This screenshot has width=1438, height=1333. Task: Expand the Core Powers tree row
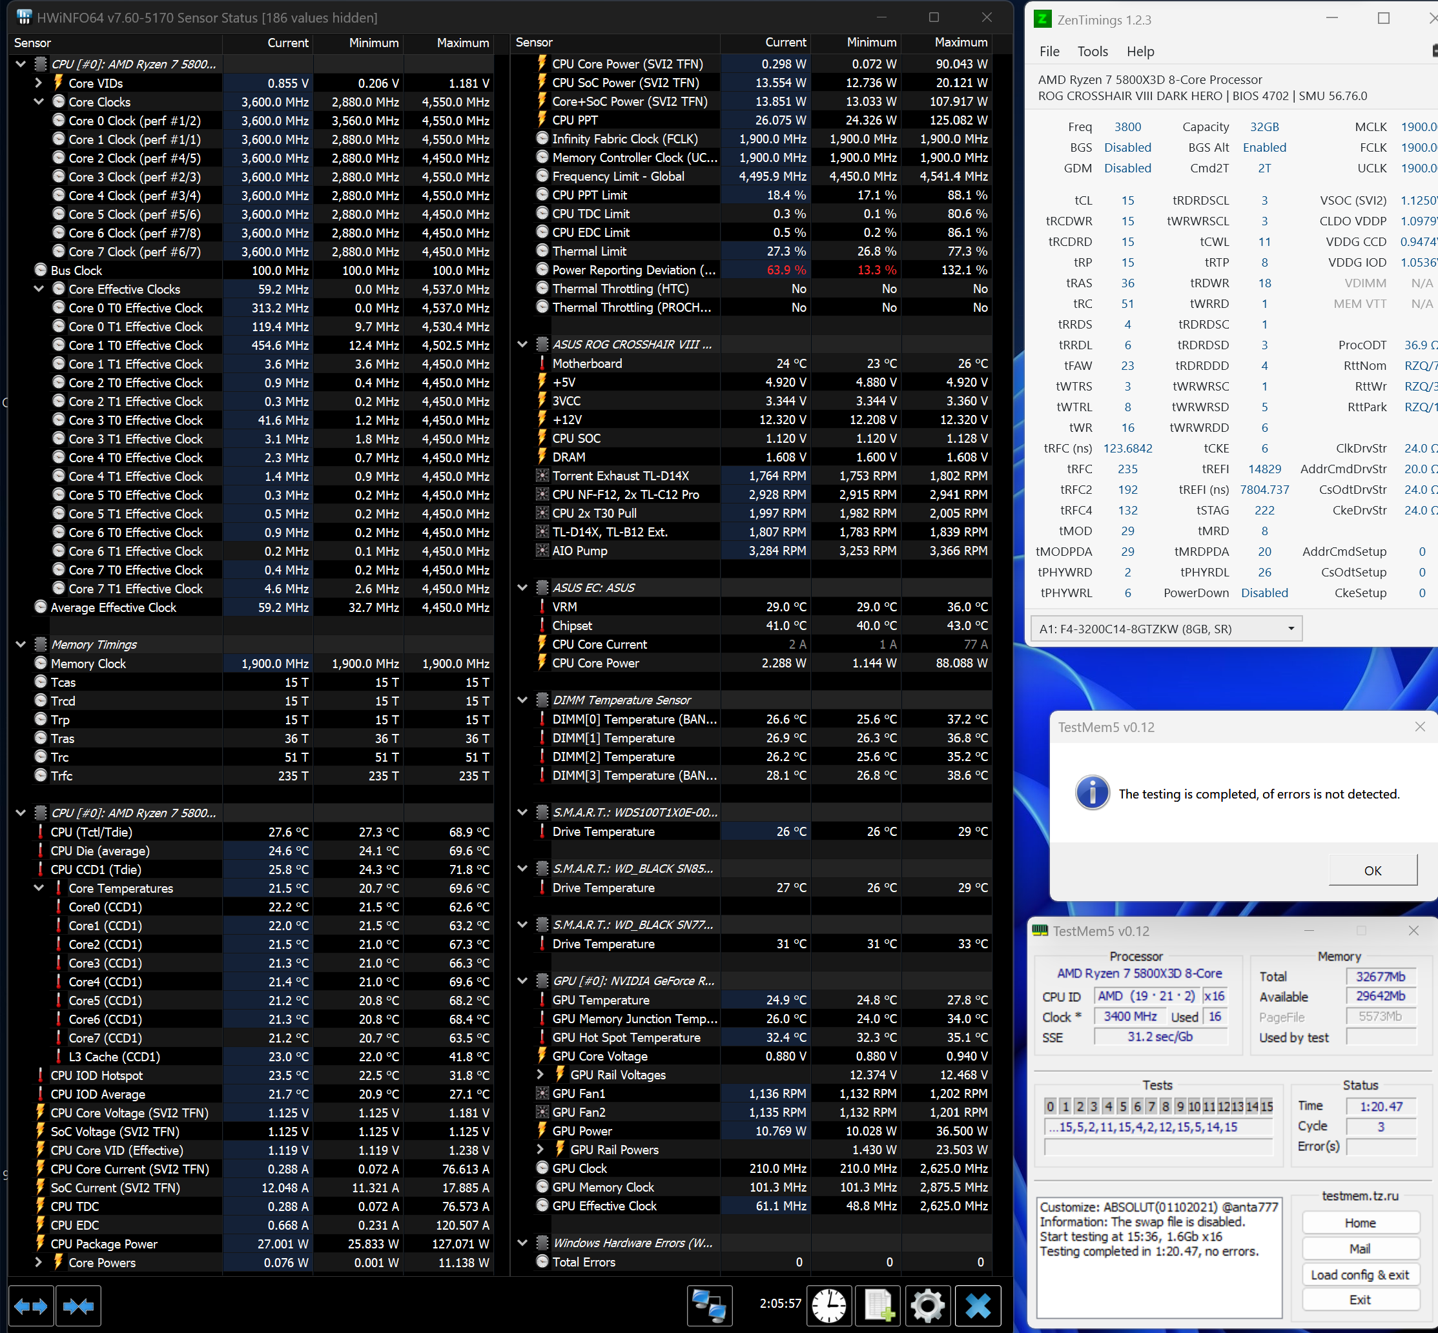tap(39, 1262)
